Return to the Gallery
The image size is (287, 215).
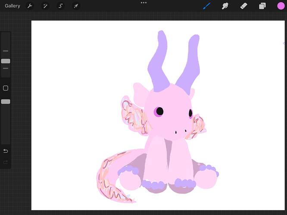pos(12,6)
